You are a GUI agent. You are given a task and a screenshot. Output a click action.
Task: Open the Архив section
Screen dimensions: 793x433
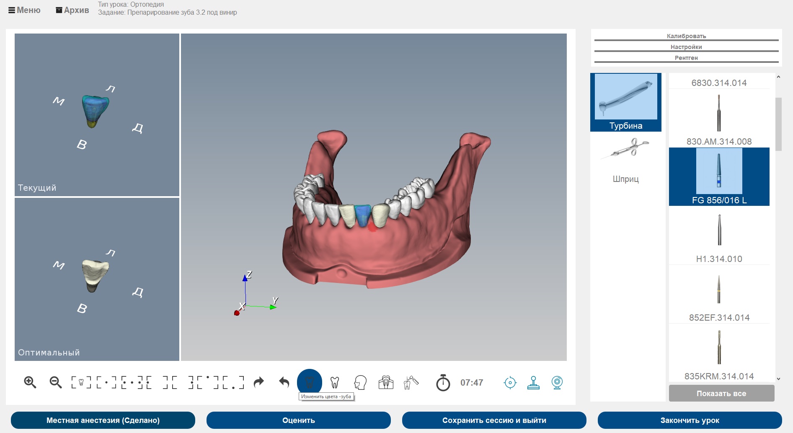point(72,10)
